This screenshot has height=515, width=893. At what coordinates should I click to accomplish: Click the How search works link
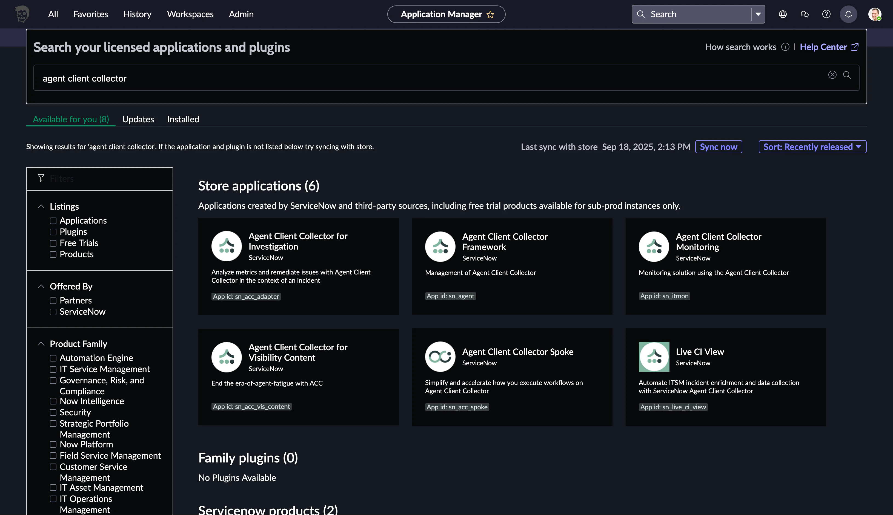tap(740, 47)
